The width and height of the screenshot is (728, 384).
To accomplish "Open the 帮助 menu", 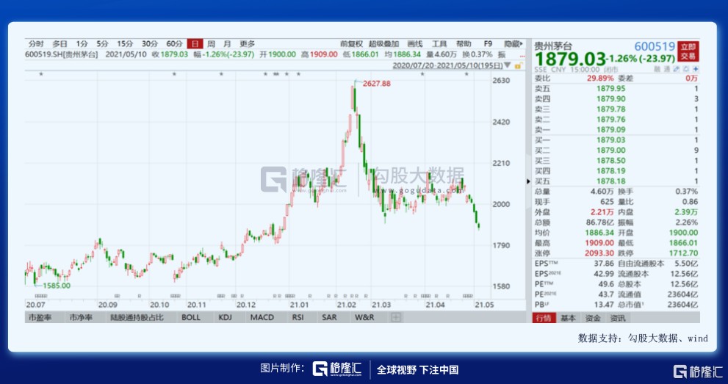I will point(464,43).
